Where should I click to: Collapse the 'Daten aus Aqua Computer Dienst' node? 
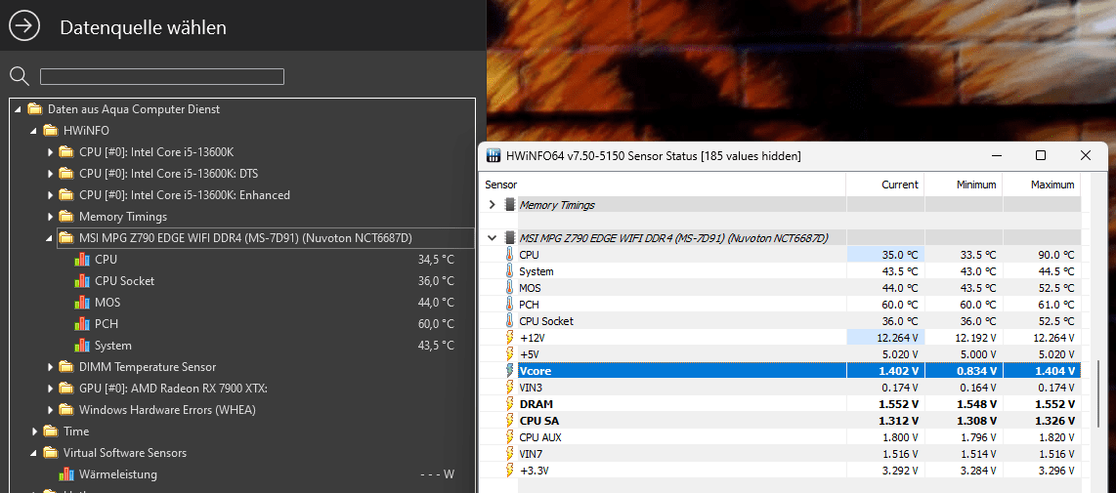pyautogui.click(x=18, y=109)
